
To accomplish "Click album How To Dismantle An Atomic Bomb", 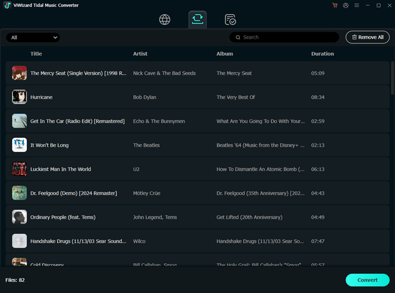I will [260, 169].
